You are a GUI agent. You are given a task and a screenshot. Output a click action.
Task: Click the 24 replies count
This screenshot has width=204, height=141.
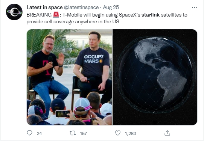39,133
